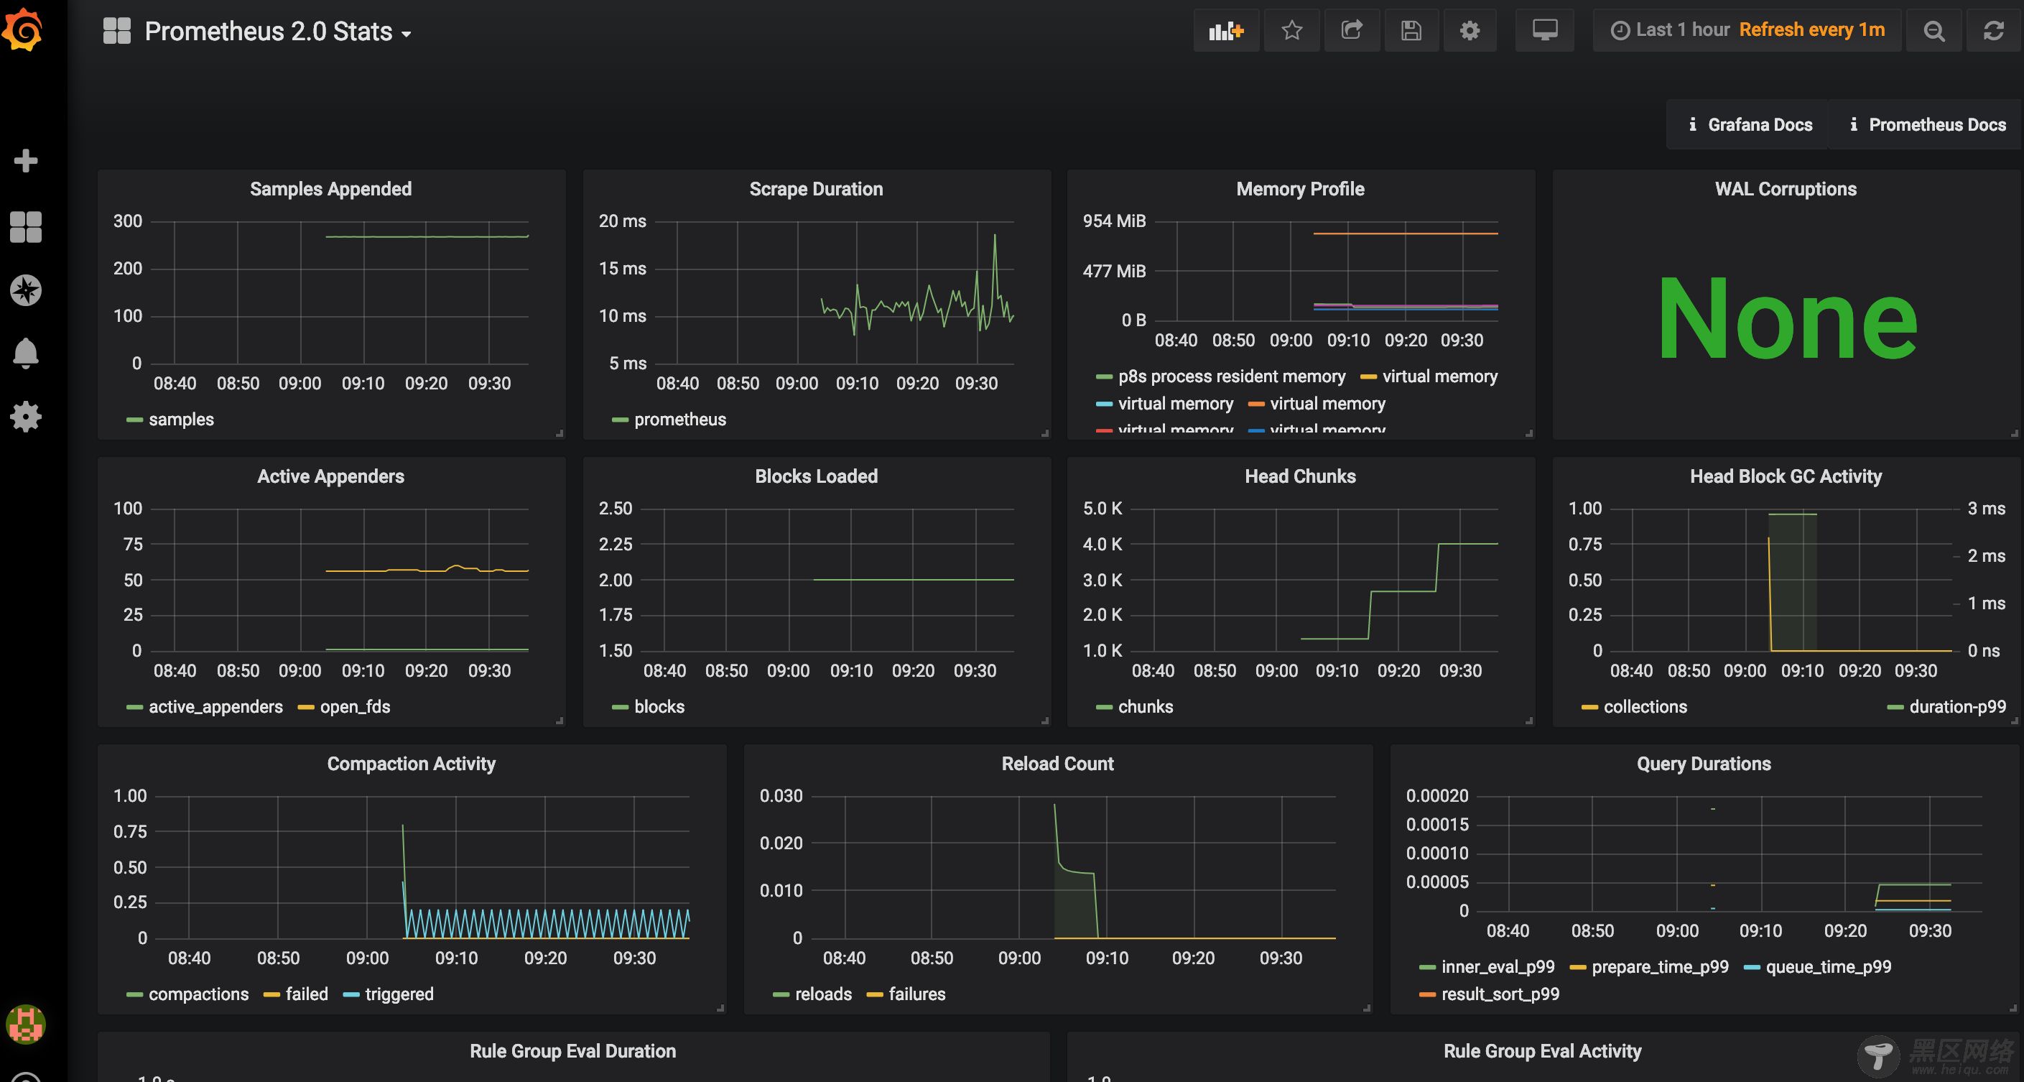Click the Add panel icon

click(x=1226, y=31)
